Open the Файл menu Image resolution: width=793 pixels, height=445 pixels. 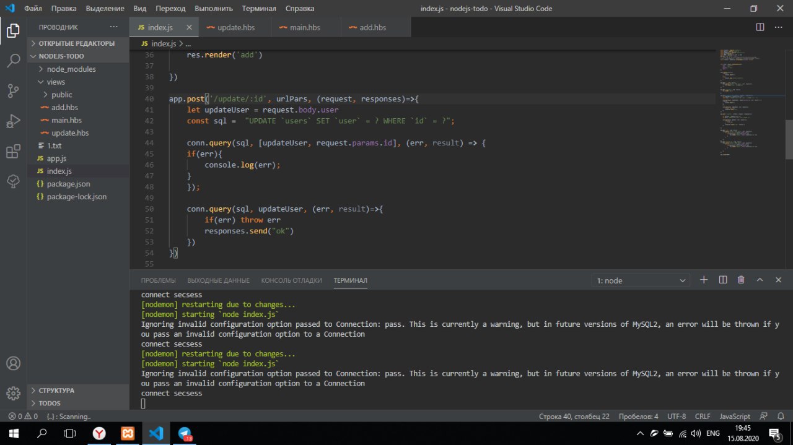pos(33,9)
